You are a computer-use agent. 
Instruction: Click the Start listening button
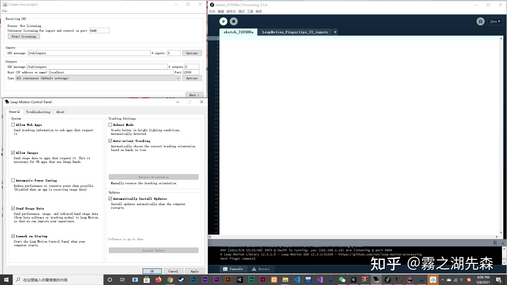coord(24,36)
